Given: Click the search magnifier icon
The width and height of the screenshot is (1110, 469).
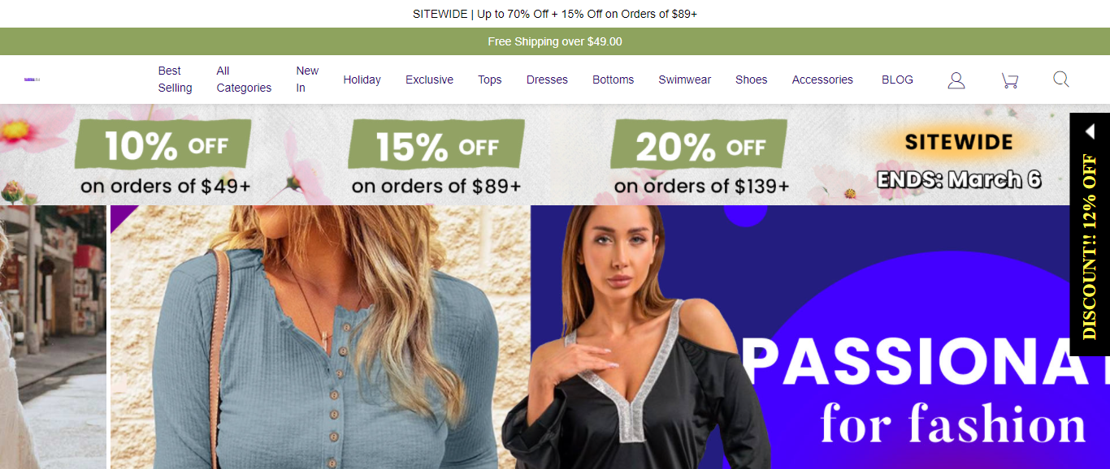Looking at the screenshot, I should click(1061, 79).
